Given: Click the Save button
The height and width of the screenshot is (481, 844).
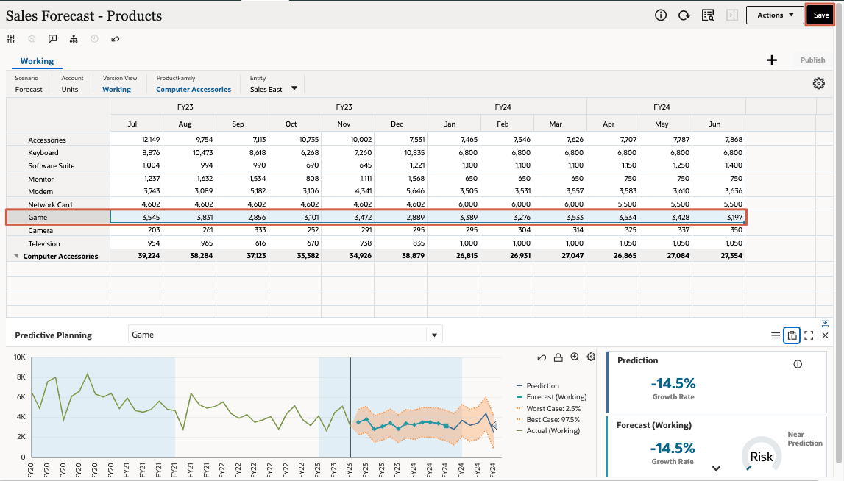Looking at the screenshot, I should click(x=820, y=15).
